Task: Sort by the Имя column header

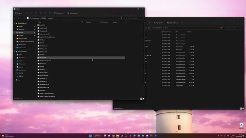Action: [40, 22]
